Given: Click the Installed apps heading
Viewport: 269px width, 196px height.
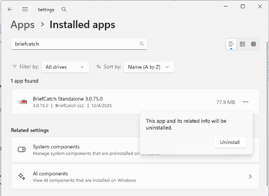Looking at the screenshot, I should 82,25.
